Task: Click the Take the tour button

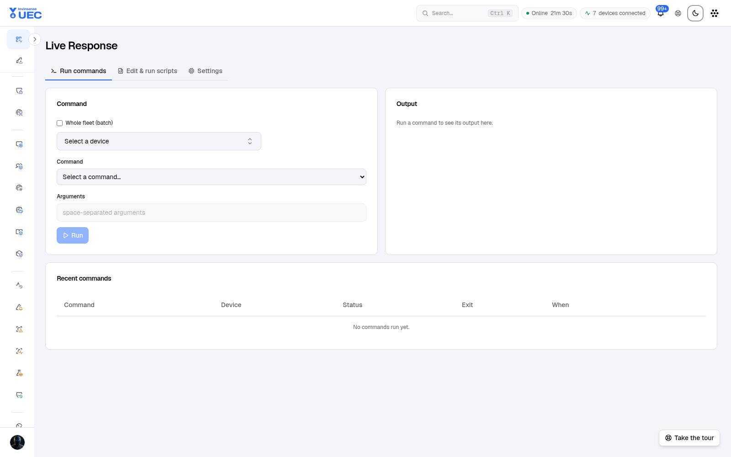Action: tap(689, 438)
